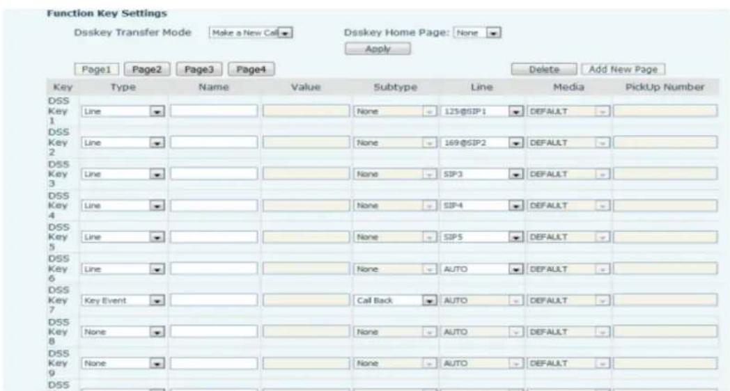Open Dsskey Home Page dropdown
730x391 pixels.
pyautogui.click(x=477, y=33)
